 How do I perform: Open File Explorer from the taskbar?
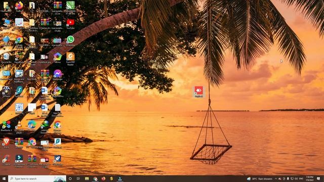click(87, 178)
